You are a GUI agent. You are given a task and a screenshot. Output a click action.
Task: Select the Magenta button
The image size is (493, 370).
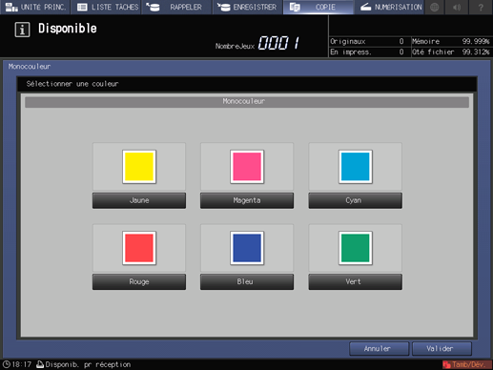[x=247, y=200]
